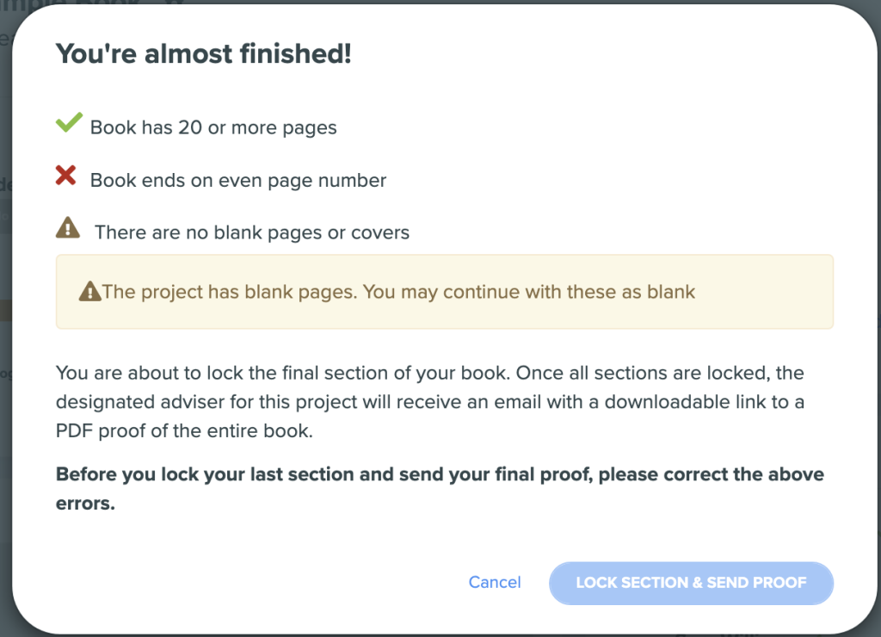The height and width of the screenshot is (637, 881).
Task: Click the 'PDF proof of the entire book' line
Action: (184, 430)
